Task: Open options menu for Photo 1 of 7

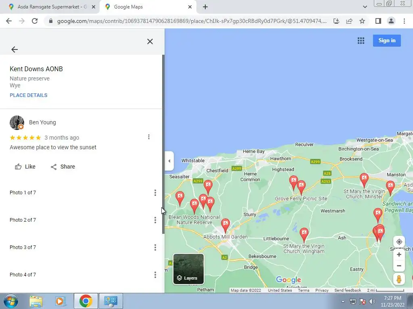Action: click(x=155, y=193)
